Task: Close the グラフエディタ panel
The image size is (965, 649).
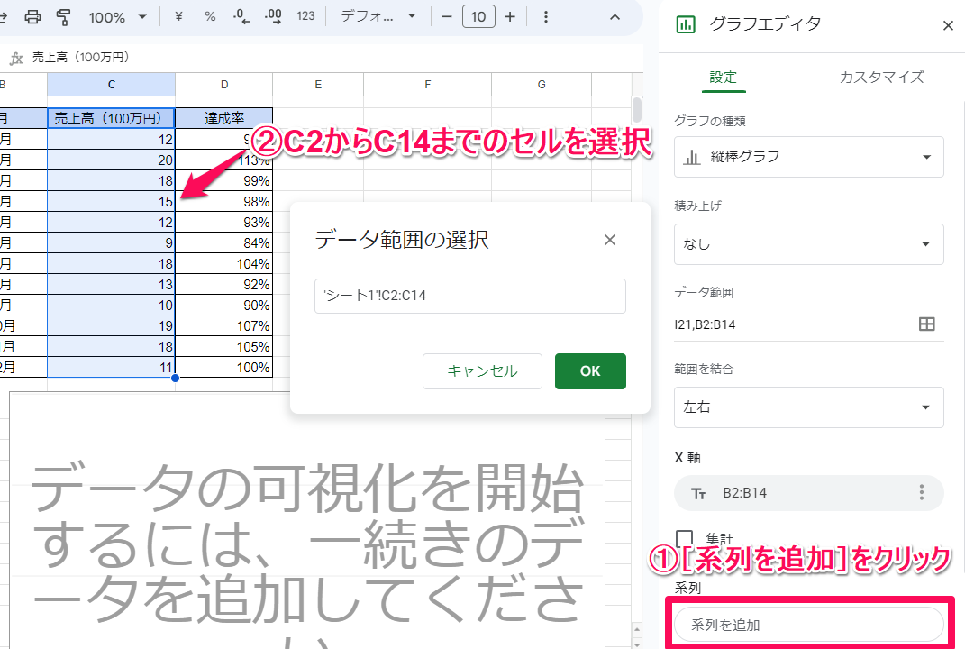Action: point(948,25)
